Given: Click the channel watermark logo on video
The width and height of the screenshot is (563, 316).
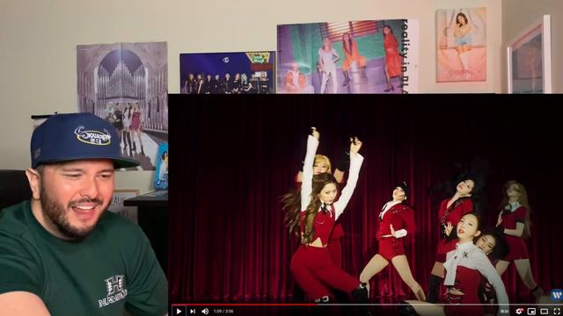Looking at the screenshot, I should pos(556,295).
